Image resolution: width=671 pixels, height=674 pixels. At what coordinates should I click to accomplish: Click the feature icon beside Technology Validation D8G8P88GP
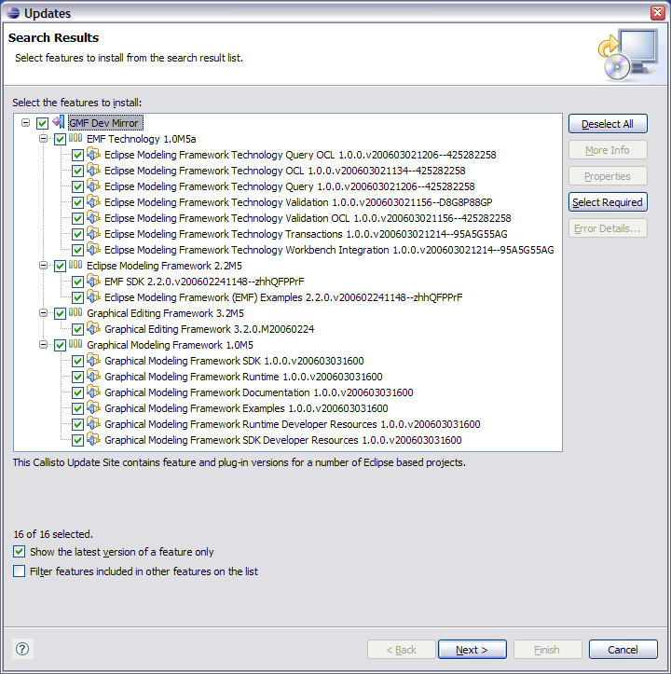tap(94, 202)
